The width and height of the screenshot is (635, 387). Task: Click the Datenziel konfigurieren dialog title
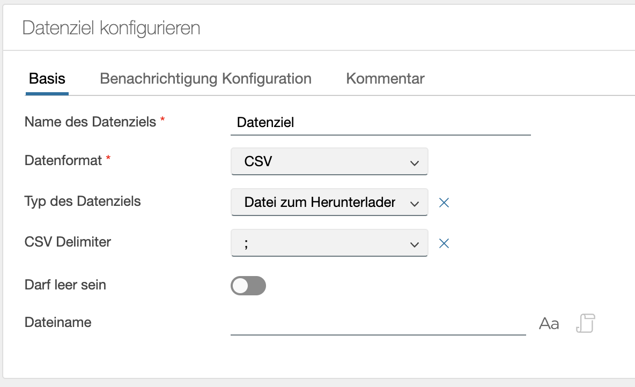[x=111, y=28]
